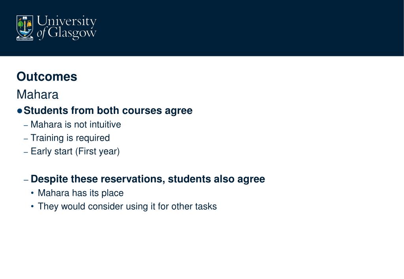Click the University of Glasgow wordmark
Viewport: 404px width, 279px height.
(x=66, y=28)
